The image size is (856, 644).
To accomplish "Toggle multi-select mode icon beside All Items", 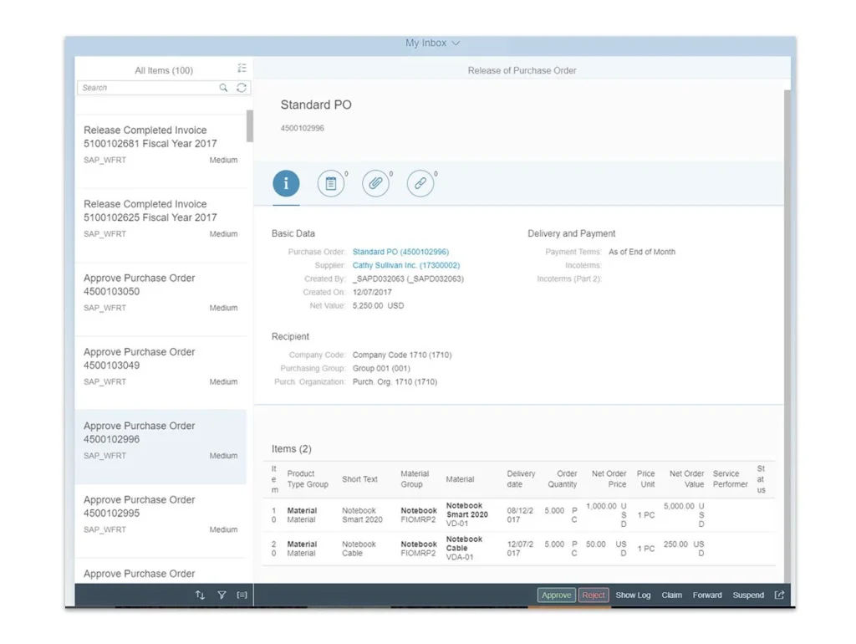I will 242,68.
